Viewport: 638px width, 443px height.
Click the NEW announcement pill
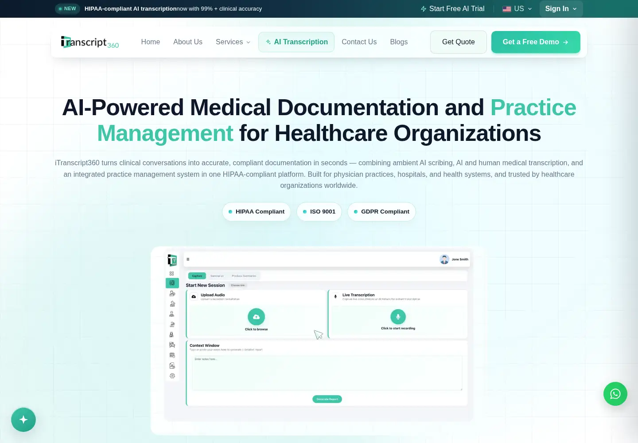point(67,9)
